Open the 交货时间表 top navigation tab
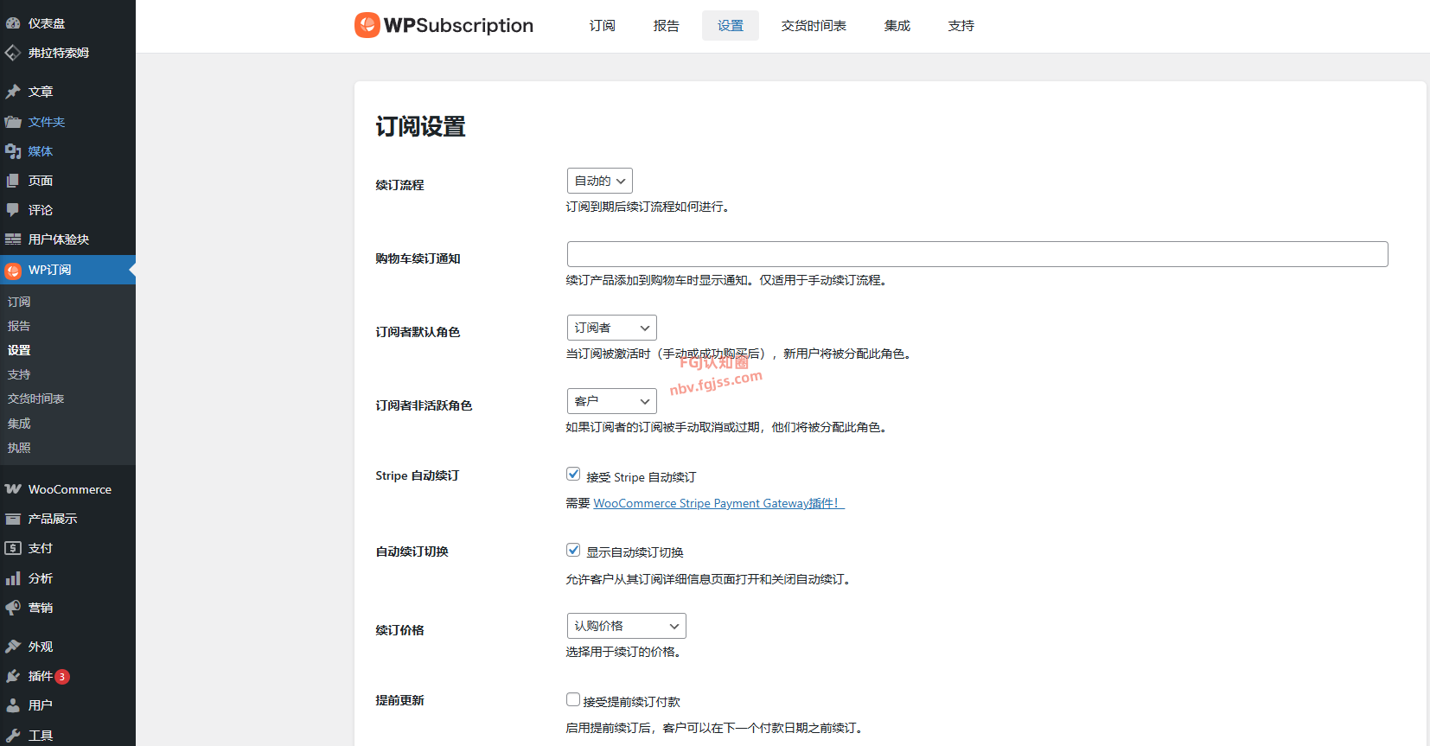Screen dimensions: 1430x746 814,26
